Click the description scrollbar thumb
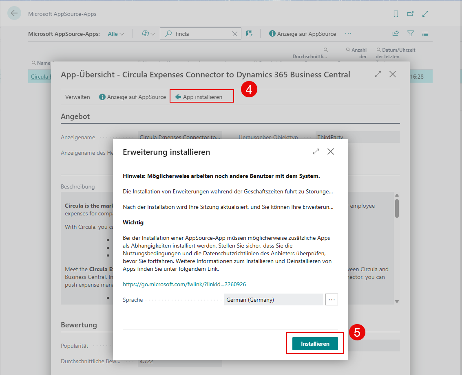The width and height of the screenshot is (462, 375). point(397,208)
